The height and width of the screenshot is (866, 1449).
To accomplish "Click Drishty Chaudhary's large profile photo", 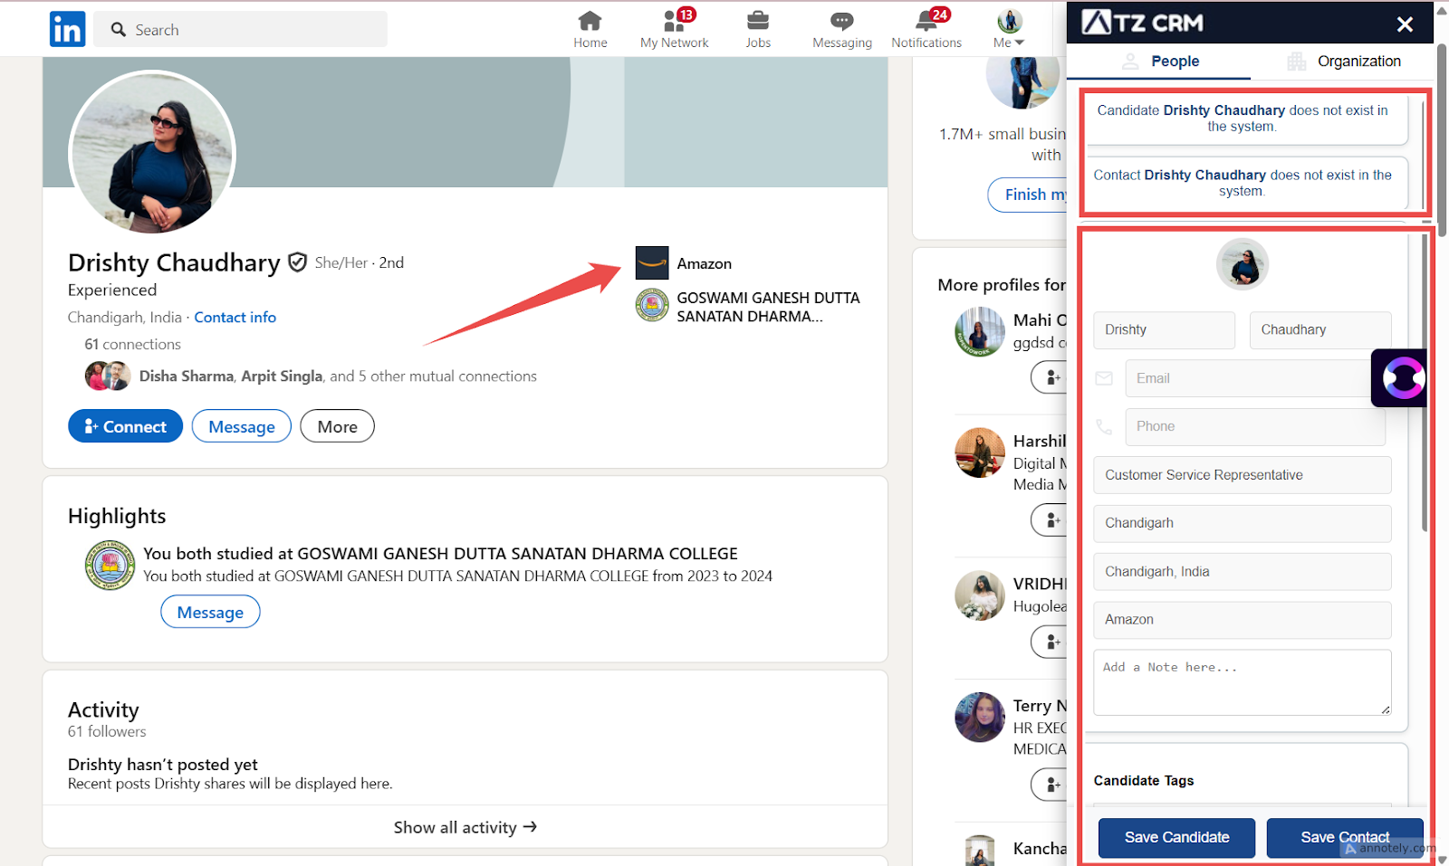I will coord(152,153).
